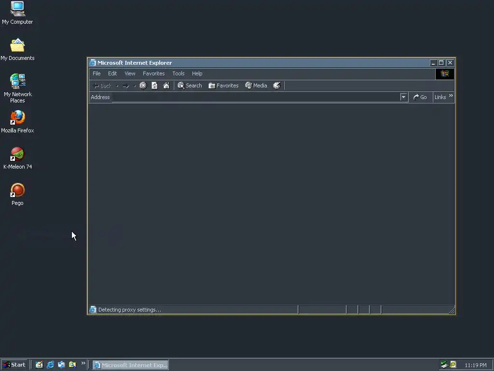
Task: Select the My Documents desktop icon
Action: (17, 50)
